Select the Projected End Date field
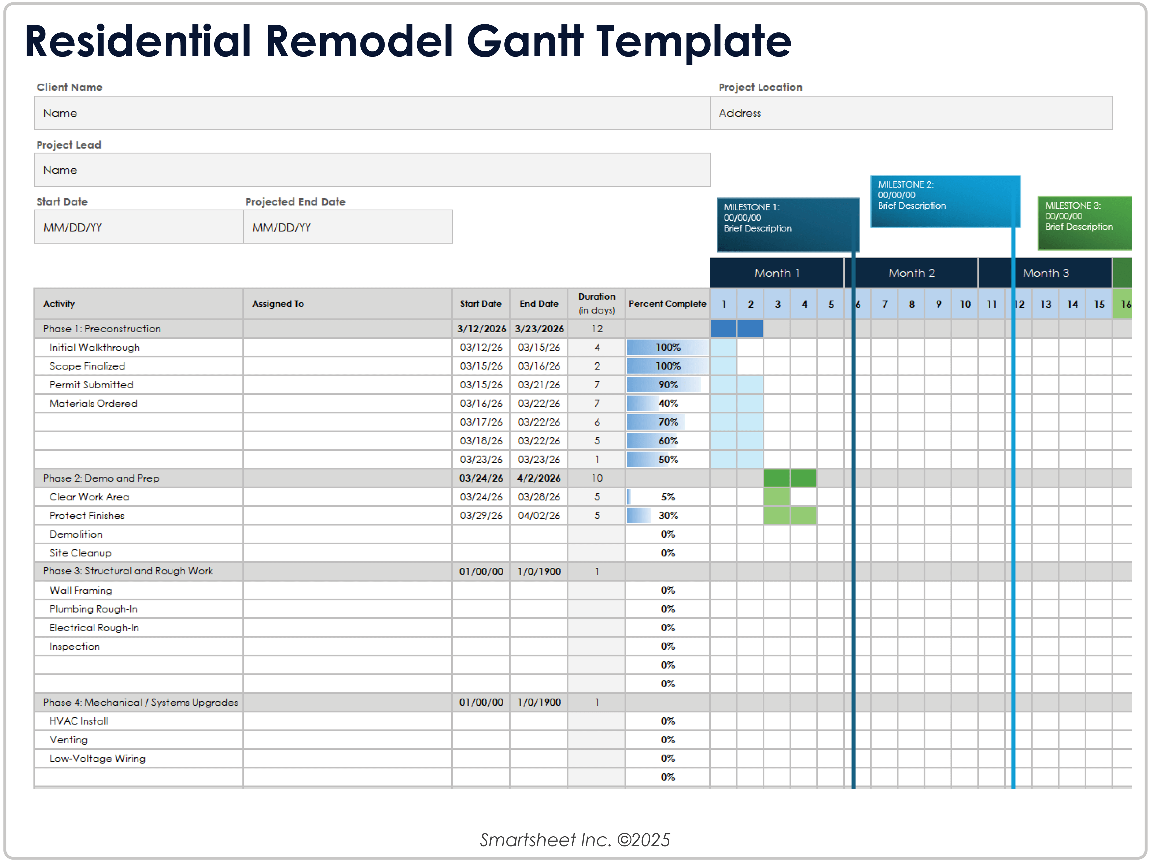The width and height of the screenshot is (1151, 862). click(x=348, y=227)
